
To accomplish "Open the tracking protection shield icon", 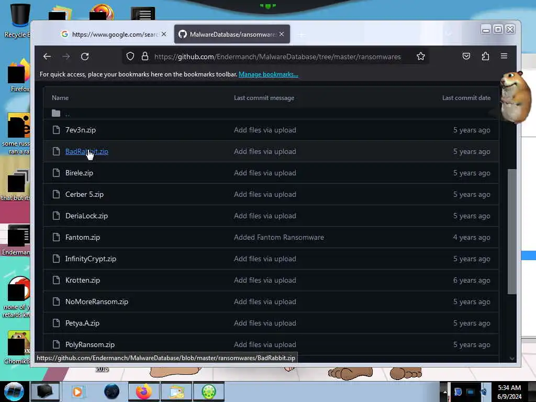I will click(130, 57).
